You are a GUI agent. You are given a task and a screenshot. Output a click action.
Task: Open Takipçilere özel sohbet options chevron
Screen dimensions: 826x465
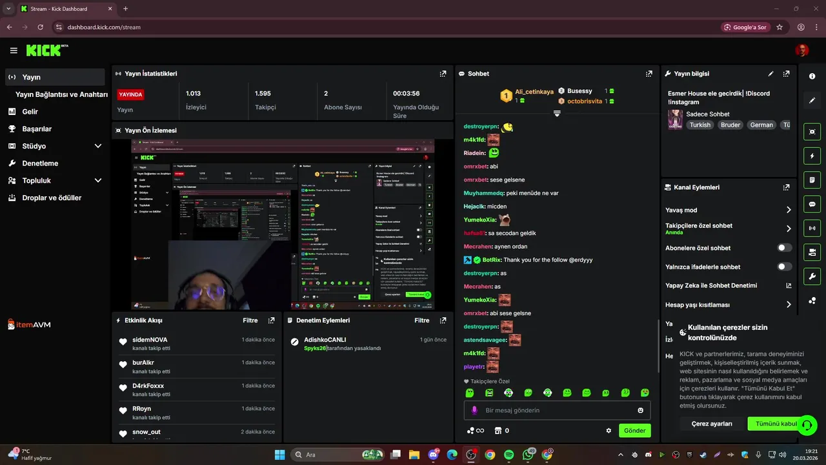(x=789, y=229)
